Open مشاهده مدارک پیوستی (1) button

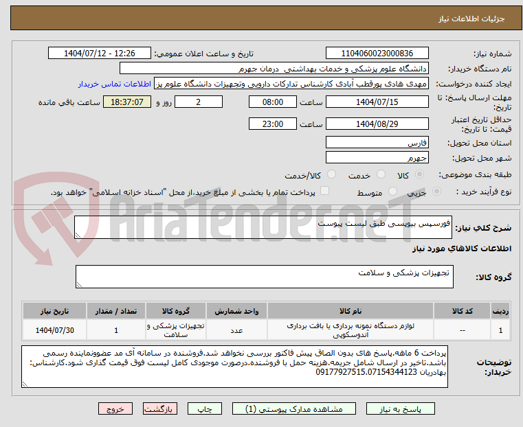294,408
